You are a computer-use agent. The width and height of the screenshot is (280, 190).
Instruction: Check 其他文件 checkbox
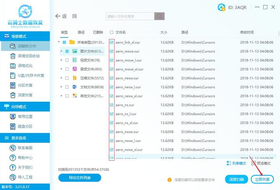click(x=67, y=96)
